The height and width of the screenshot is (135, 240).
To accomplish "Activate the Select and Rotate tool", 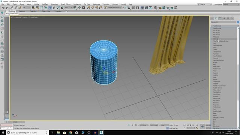I will (x=54, y=7).
